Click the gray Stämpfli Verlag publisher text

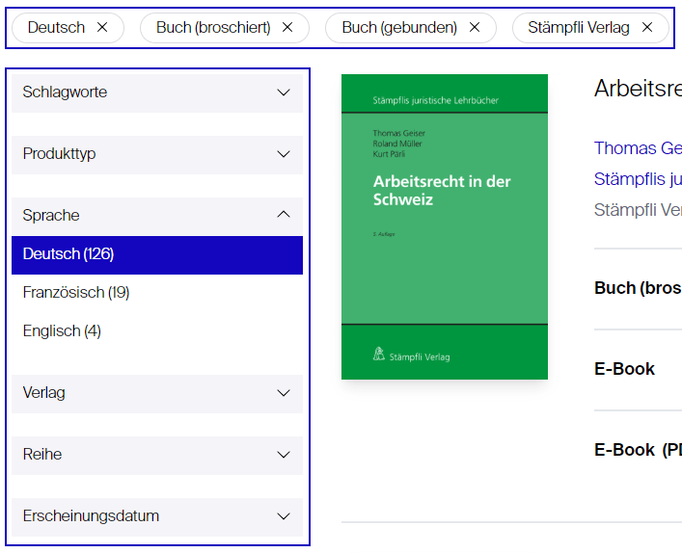click(x=638, y=210)
